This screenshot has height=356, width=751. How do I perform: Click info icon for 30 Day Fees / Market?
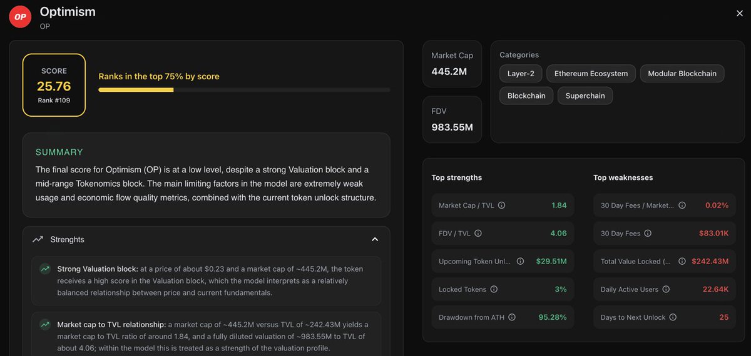point(682,205)
